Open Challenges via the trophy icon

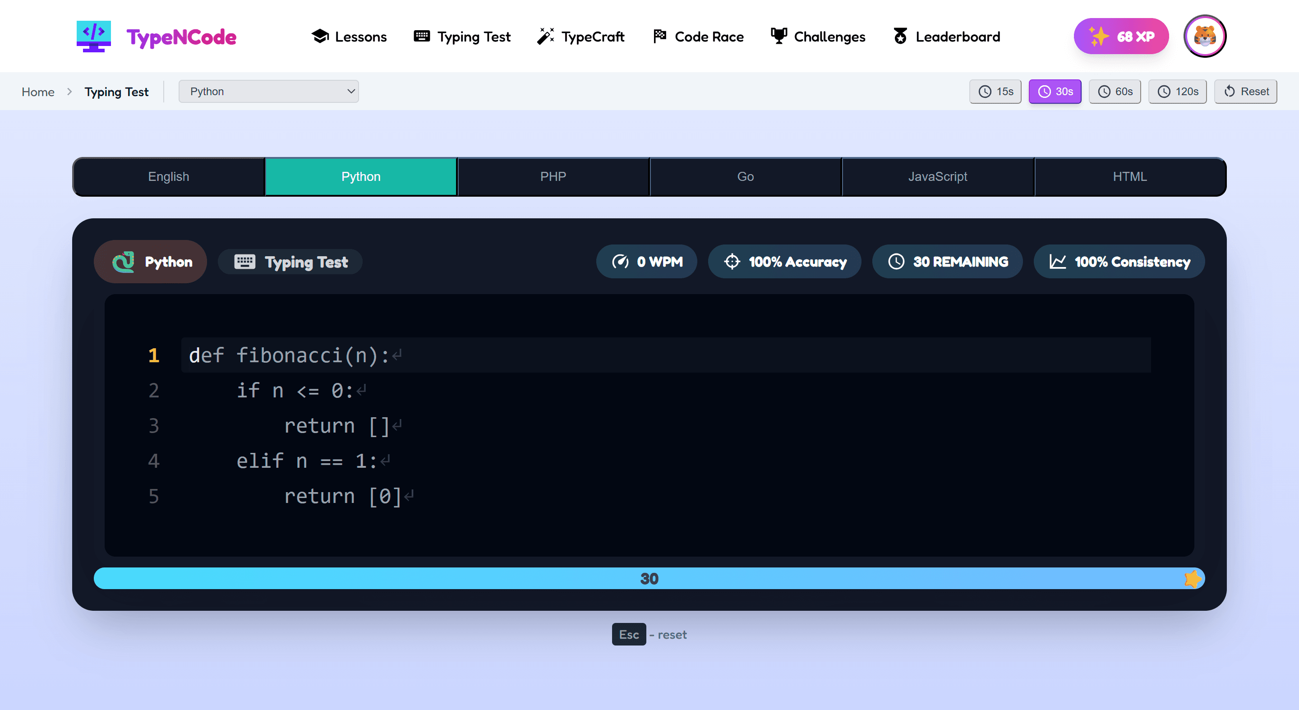tap(778, 36)
